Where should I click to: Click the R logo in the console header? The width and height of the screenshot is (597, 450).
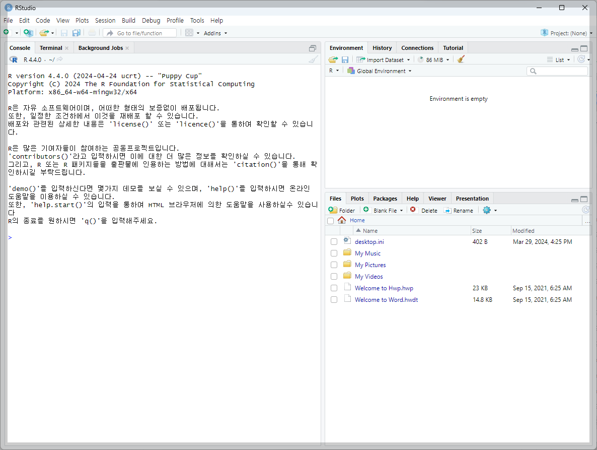tap(14, 59)
